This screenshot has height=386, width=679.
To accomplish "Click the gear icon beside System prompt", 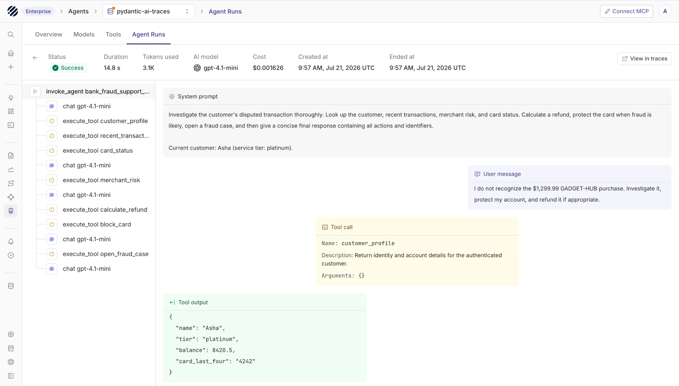I will [172, 97].
